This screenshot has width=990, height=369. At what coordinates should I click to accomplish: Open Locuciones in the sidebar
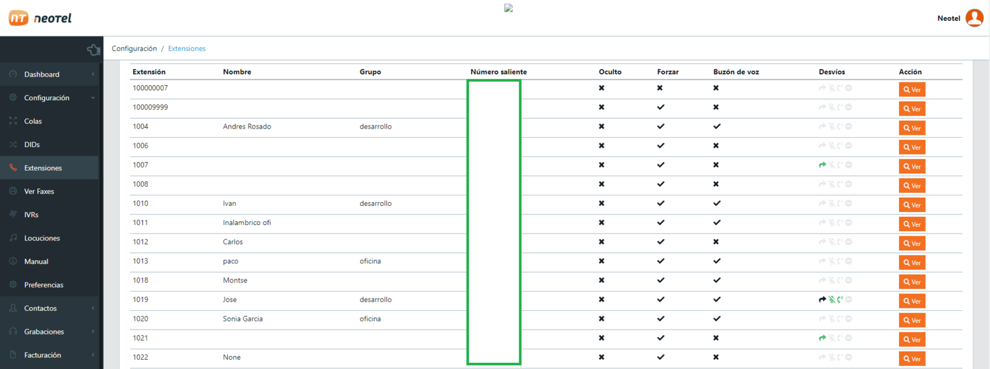tap(49, 238)
